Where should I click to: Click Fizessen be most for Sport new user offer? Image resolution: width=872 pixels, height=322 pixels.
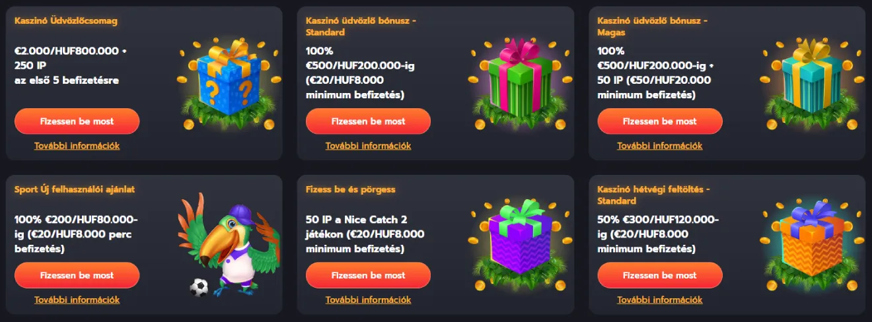[x=77, y=275]
